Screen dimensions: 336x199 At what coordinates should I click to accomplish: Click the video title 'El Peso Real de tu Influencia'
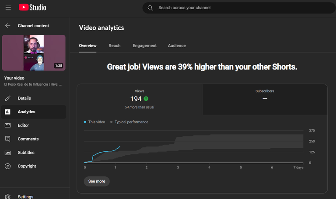(33, 84)
